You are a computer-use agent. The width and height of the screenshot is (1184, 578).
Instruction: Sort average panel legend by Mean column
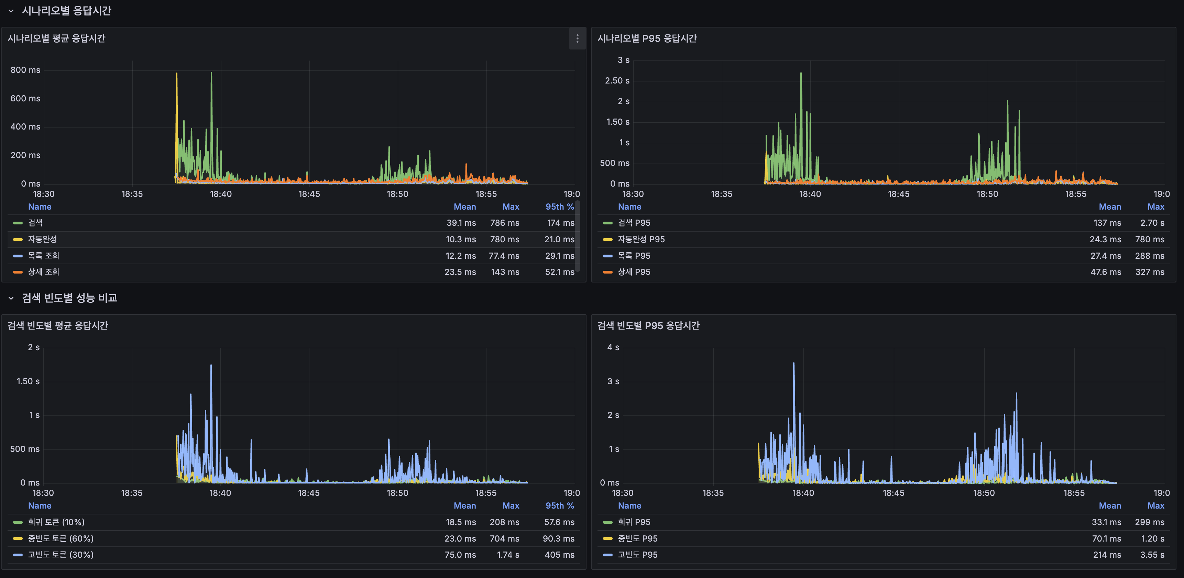coord(465,207)
